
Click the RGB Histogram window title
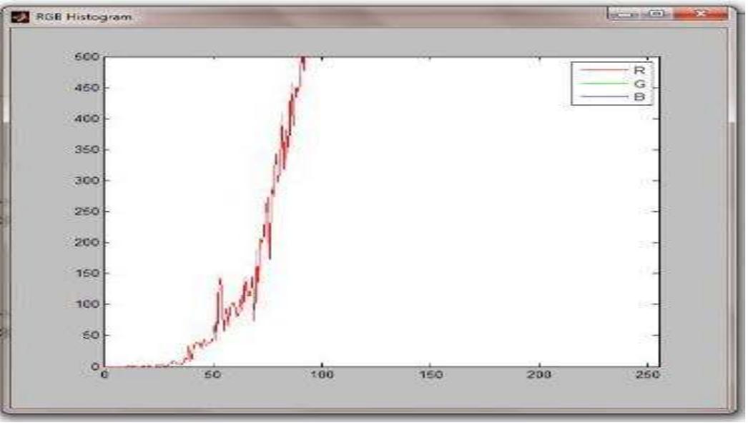(x=84, y=16)
